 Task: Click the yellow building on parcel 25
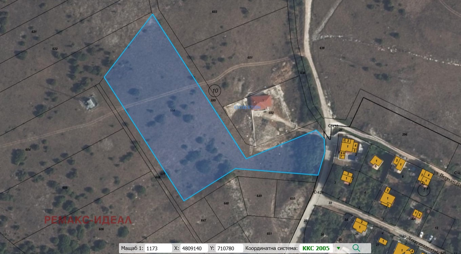[x=360, y=225]
